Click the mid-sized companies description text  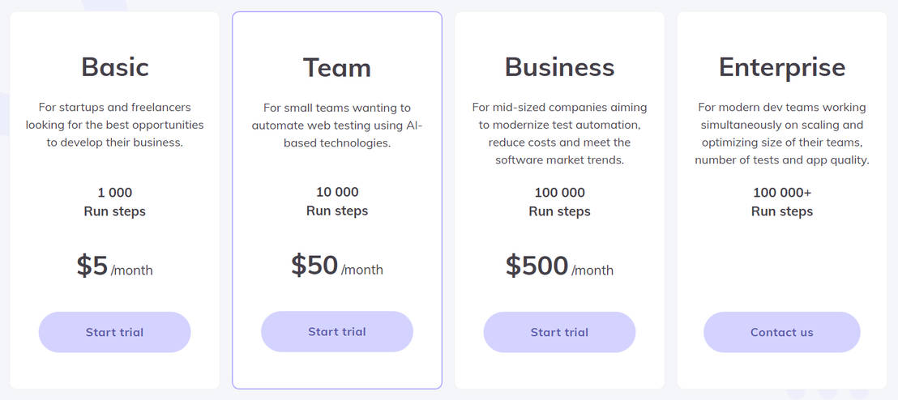pyautogui.click(x=559, y=134)
